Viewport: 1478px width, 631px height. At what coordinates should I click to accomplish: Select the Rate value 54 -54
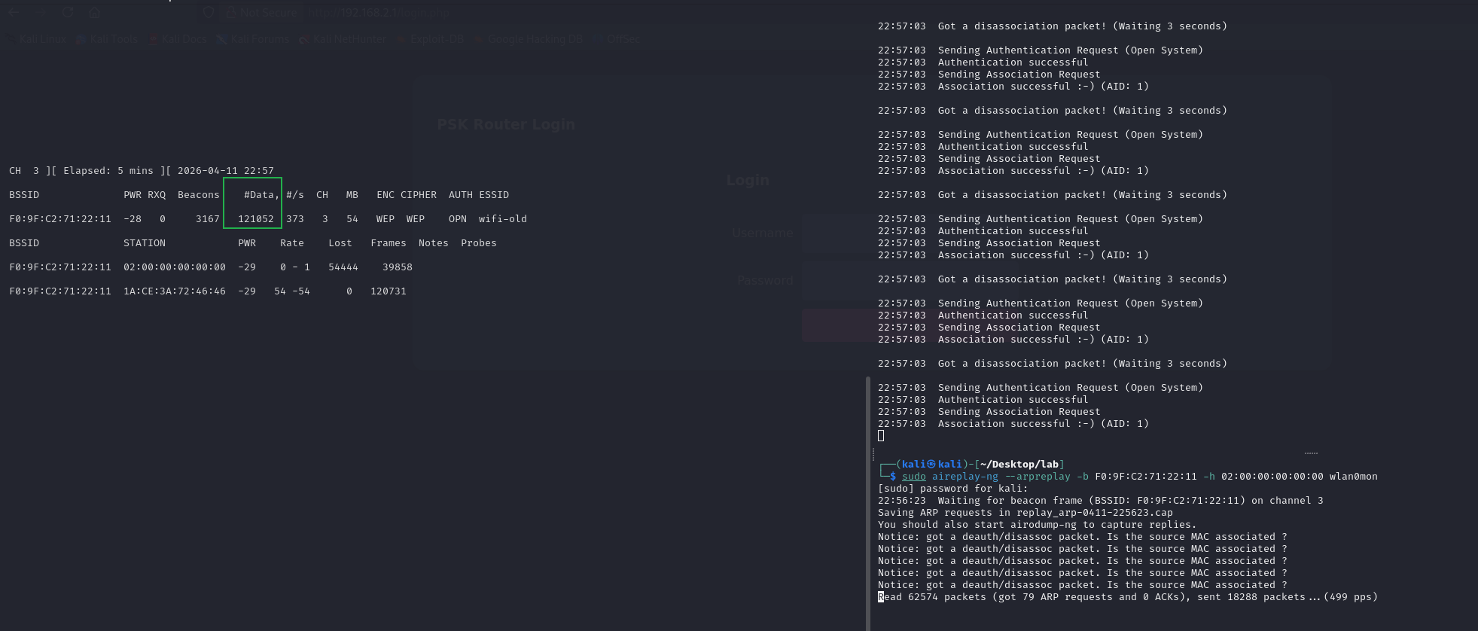[292, 291]
